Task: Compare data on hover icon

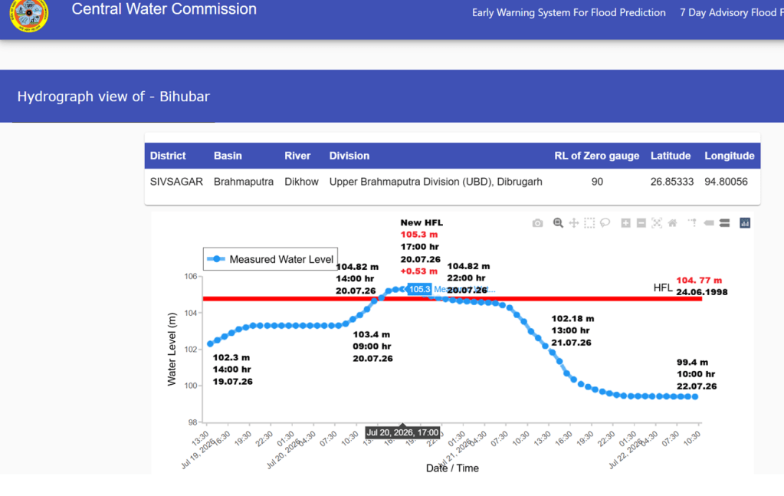Action: 724,223
